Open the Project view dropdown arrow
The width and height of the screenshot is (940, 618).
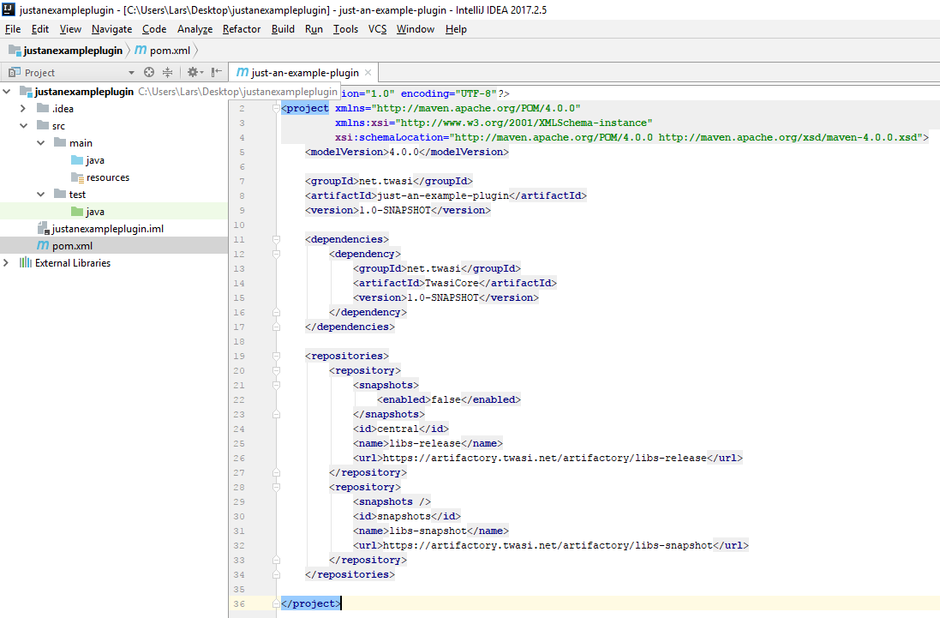click(x=131, y=73)
